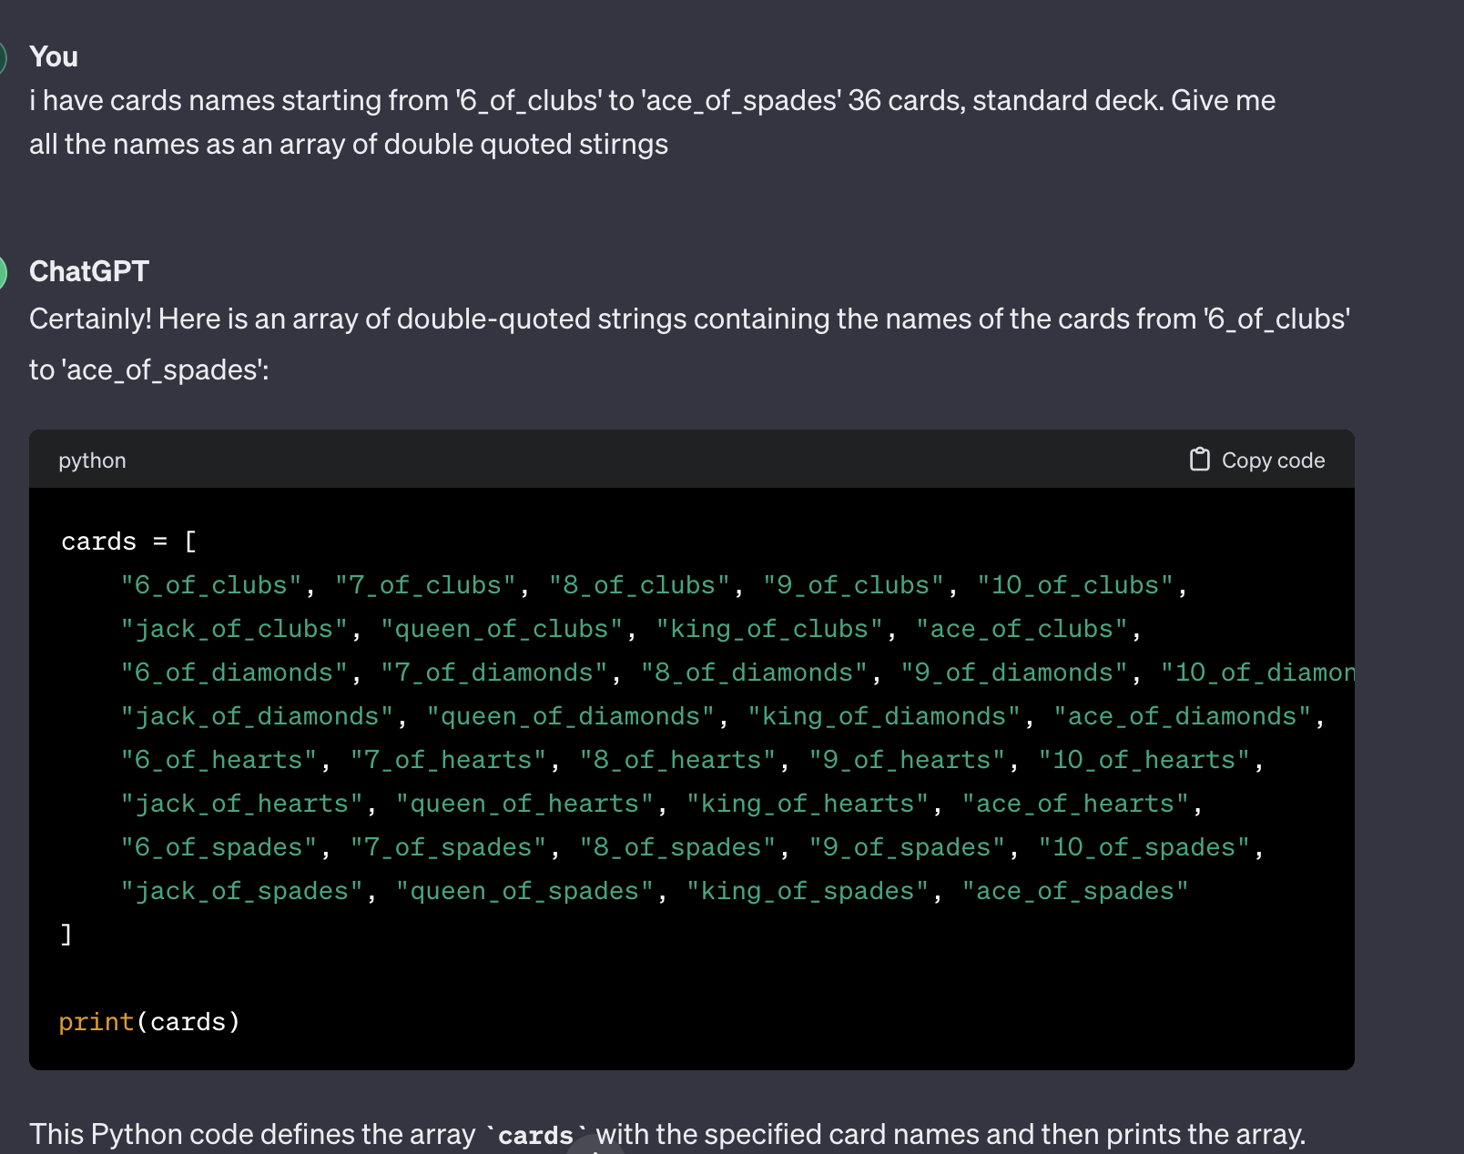This screenshot has height=1154, width=1464.
Task: Click the cut-off "10_of_diamon" string
Action: click(1257, 673)
